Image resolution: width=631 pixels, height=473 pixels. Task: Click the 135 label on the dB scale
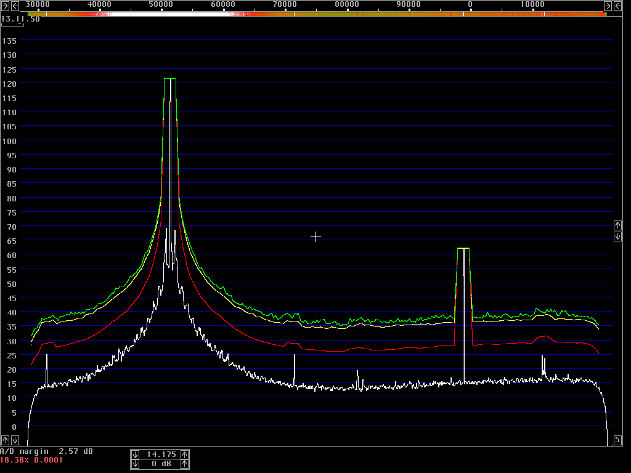(9, 41)
